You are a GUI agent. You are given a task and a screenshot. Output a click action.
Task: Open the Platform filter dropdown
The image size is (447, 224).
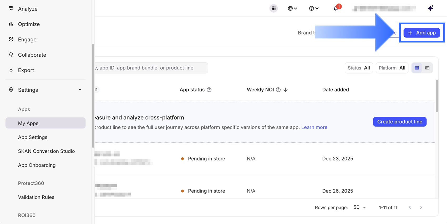(x=392, y=68)
